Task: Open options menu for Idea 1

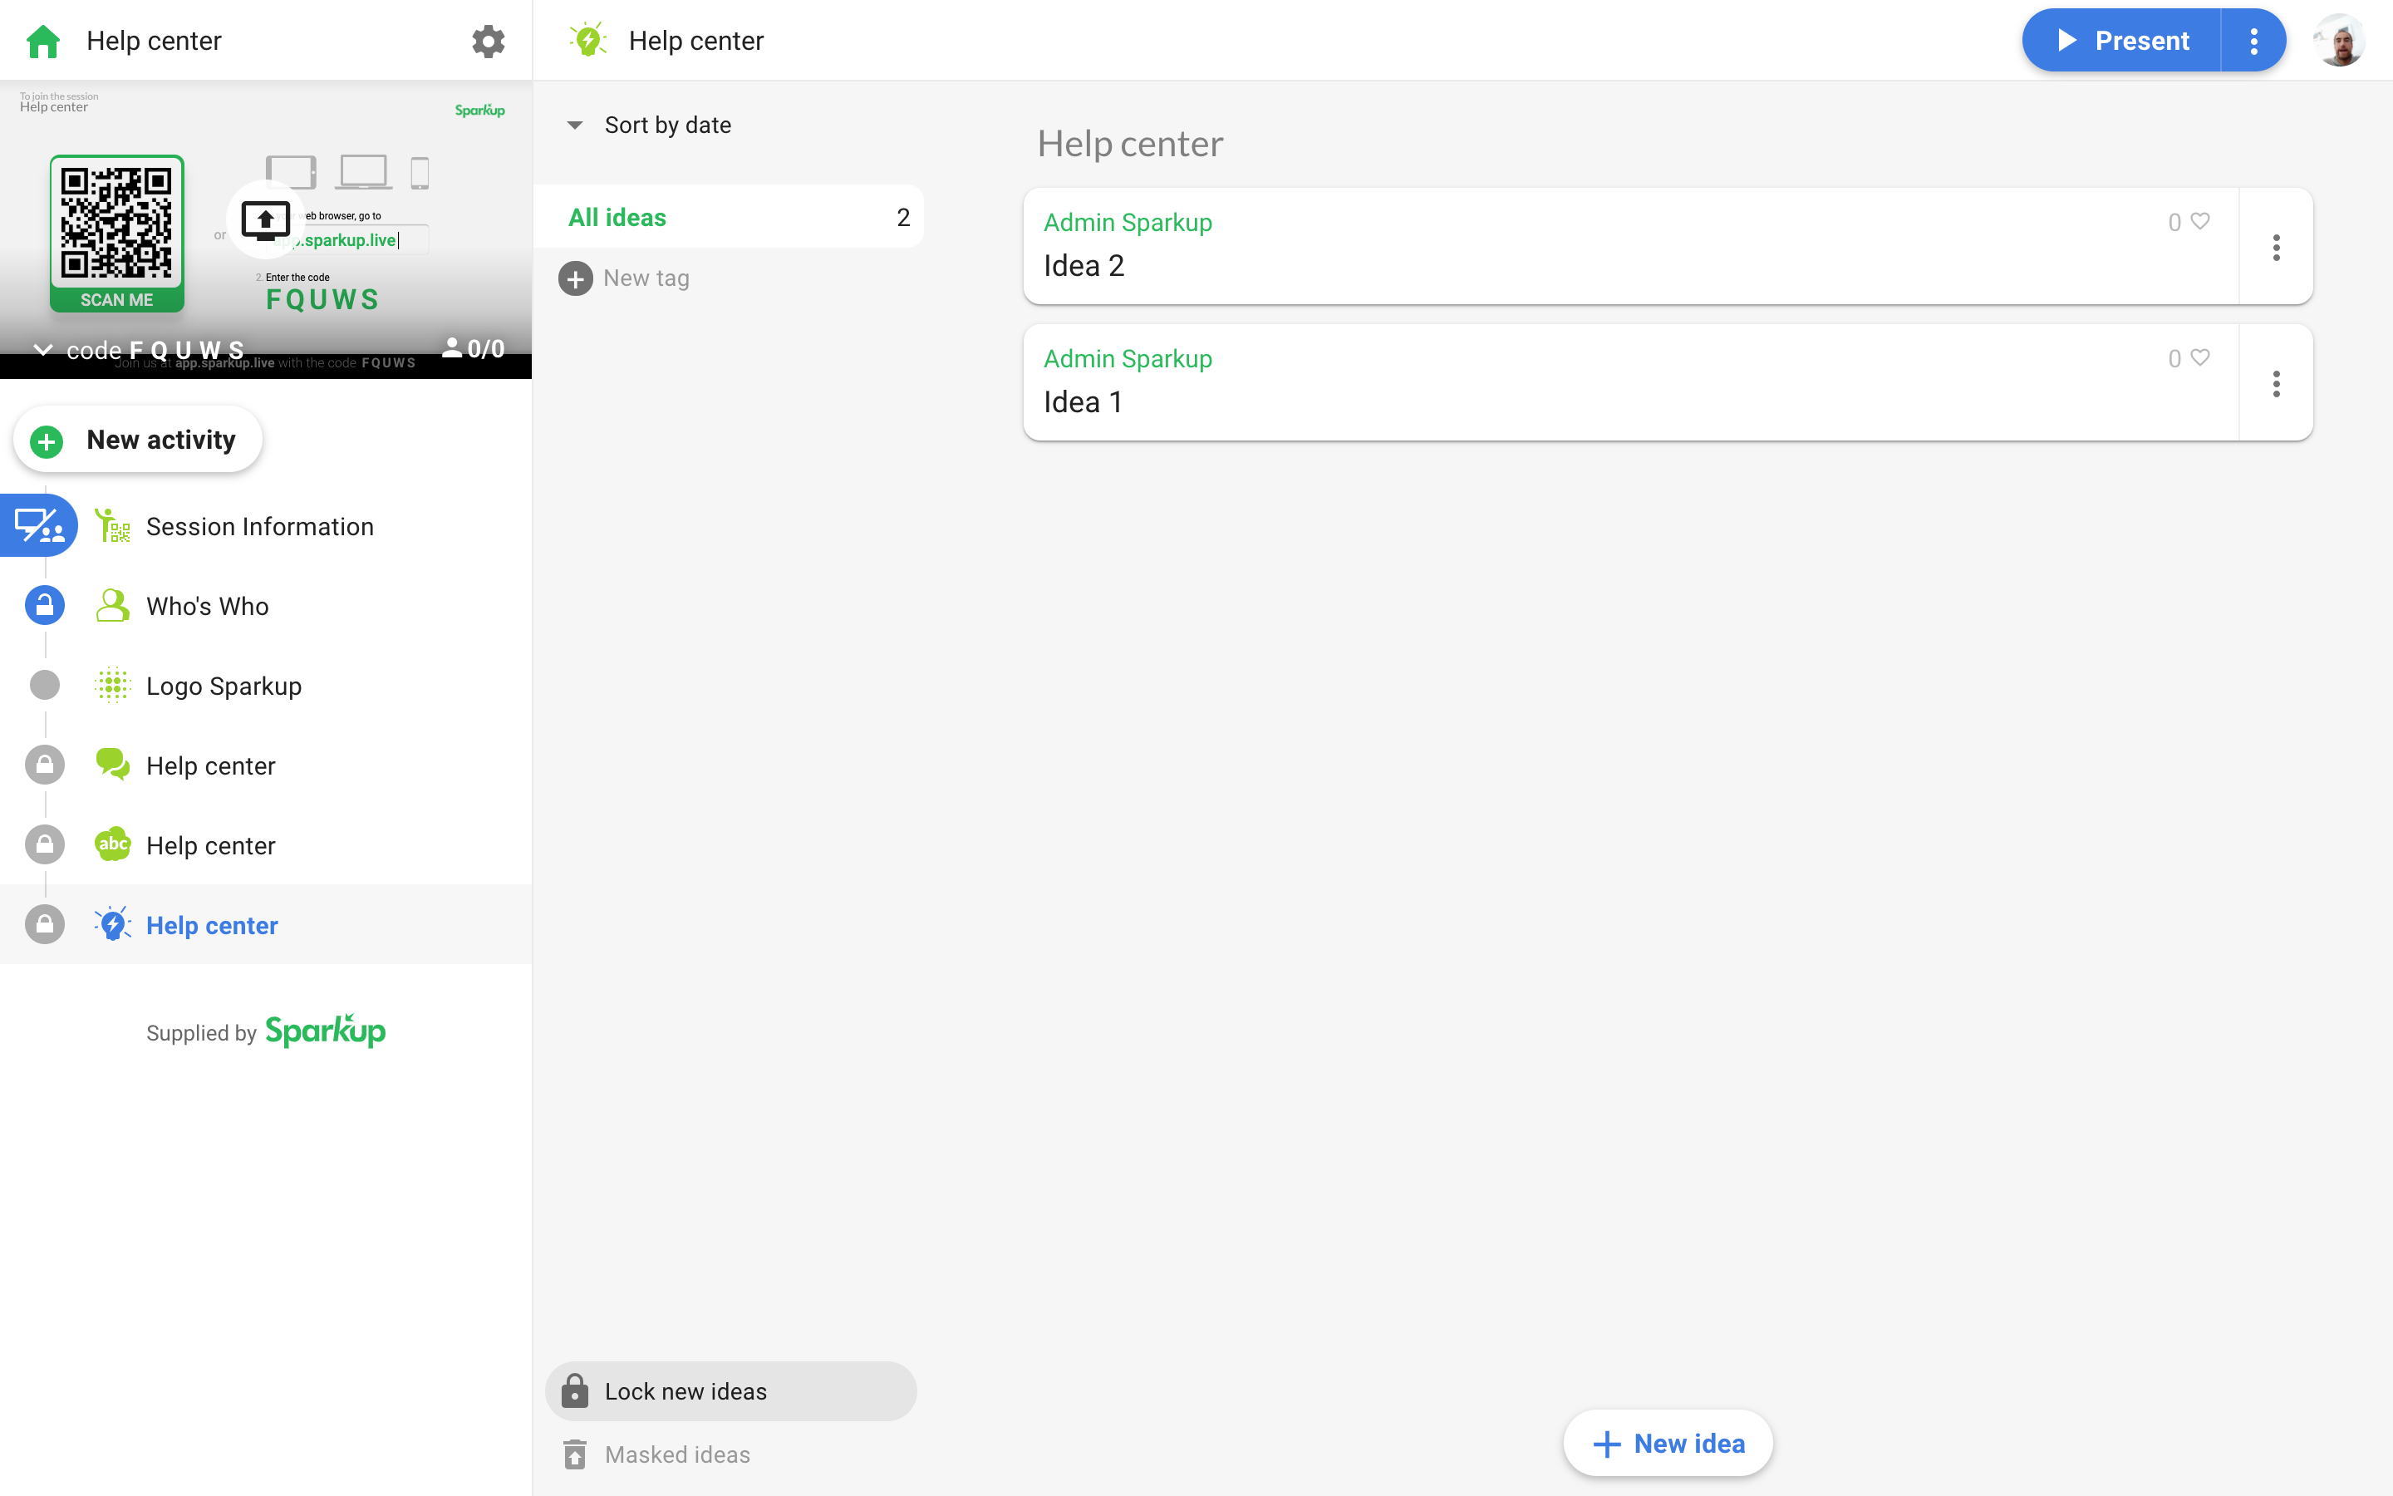Action: 2277,383
